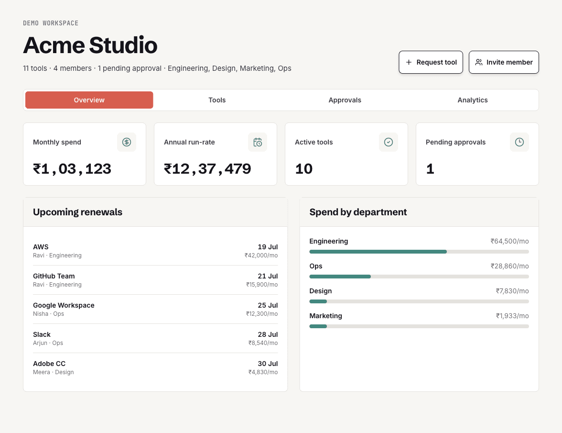Select the Adobe CC renewal row

tap(155, 368)
